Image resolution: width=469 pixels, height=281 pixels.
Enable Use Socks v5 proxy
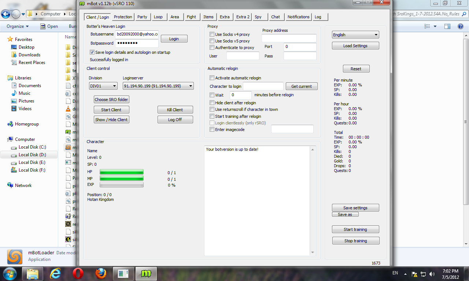click(212, 41)
